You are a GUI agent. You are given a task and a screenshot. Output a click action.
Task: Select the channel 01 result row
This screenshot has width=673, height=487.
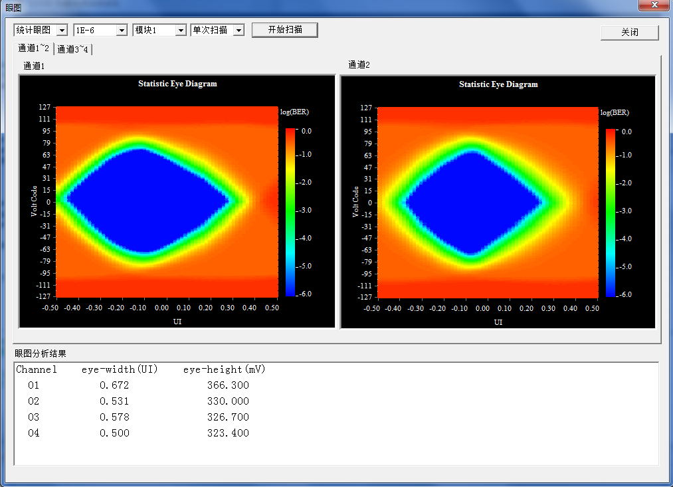point(133,385)
